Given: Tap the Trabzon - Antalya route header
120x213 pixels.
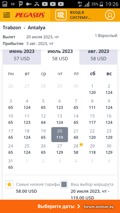Looking at the screenshot, I should [24, 28].
